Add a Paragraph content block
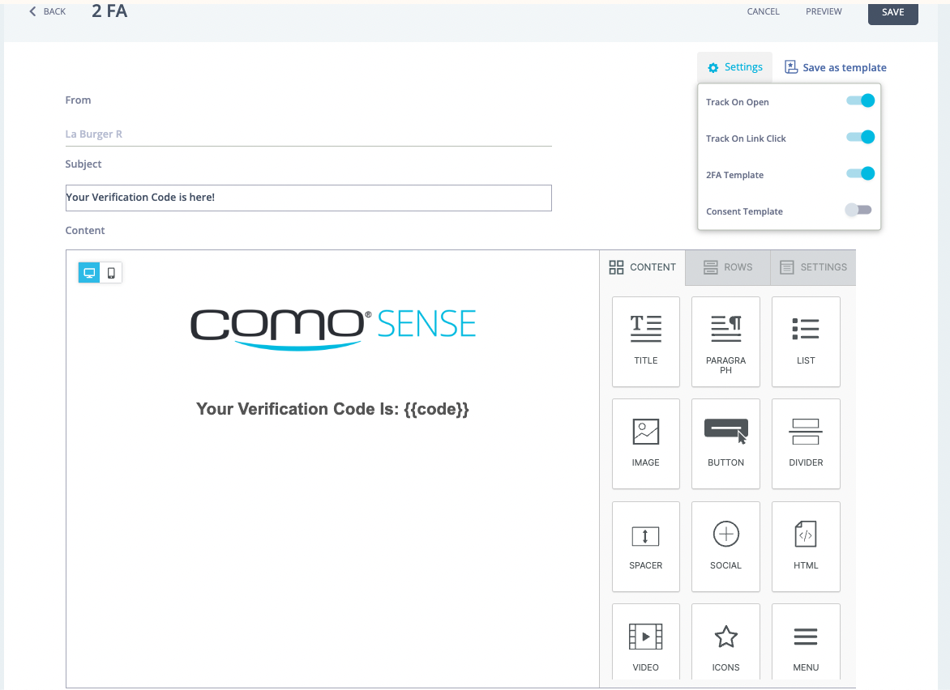The height and width of the screenshot is (690, 950). 725,342
